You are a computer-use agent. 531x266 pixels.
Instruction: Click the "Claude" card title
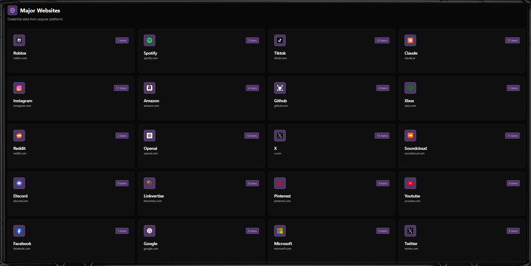411,53
